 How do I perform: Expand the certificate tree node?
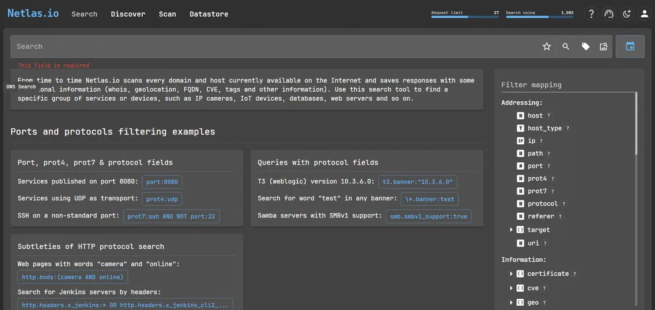tap(511, 273)
